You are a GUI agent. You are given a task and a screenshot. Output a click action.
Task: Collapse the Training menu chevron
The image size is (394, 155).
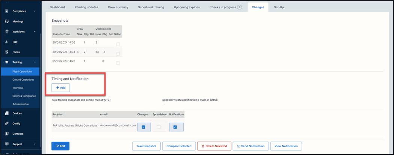tap(35, 62)
